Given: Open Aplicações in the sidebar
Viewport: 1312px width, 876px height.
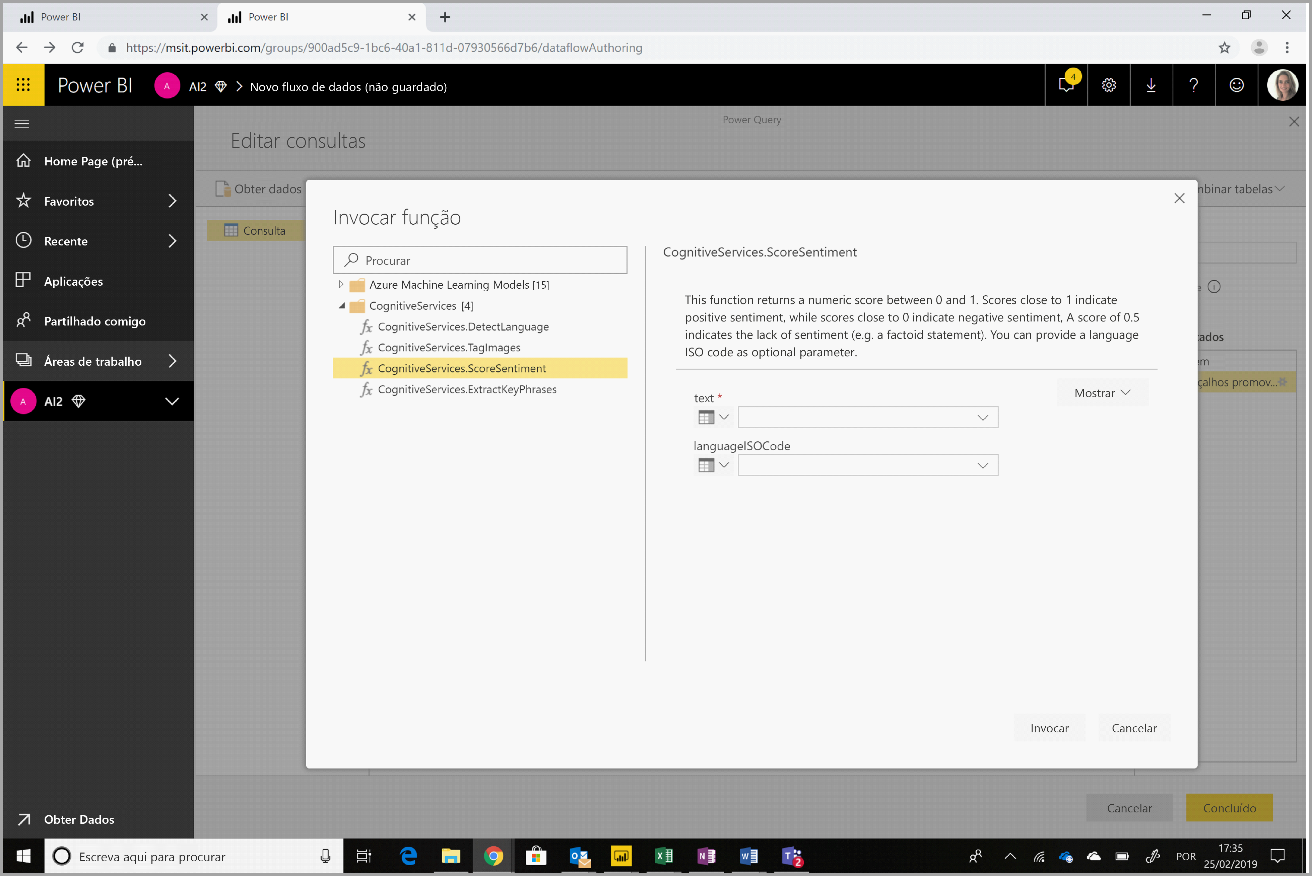Looking at the screenshot, I should tap(99, 281).
